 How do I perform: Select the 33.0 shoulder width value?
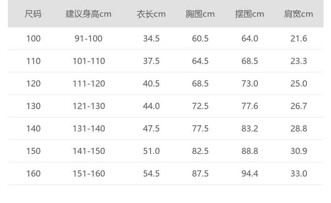click(x=299, y=173)
